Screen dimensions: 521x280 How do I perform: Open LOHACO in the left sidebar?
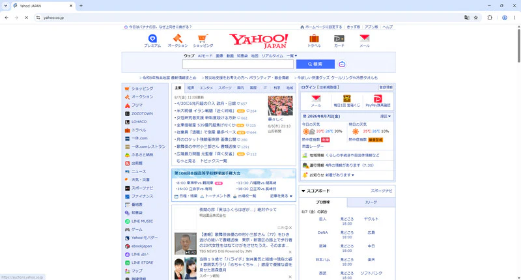point(139,122)
